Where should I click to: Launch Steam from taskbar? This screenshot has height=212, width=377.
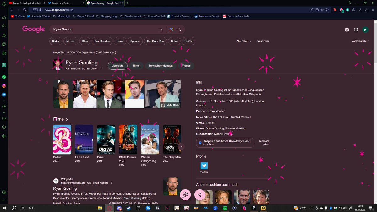tap(129, 208)
